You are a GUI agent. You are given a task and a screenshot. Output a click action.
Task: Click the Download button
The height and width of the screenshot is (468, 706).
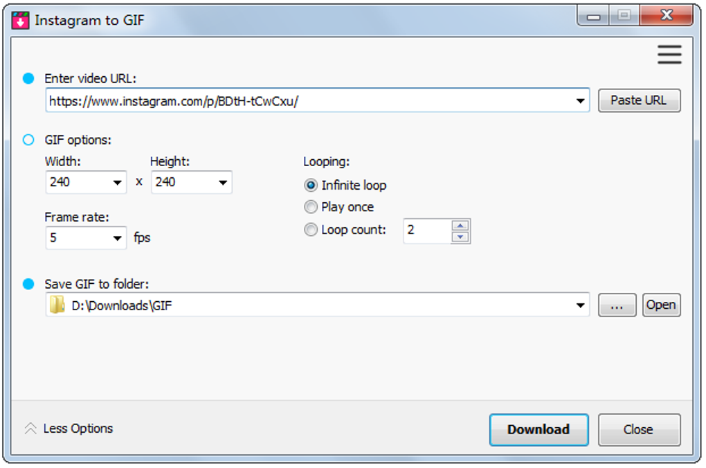(538, 430)
